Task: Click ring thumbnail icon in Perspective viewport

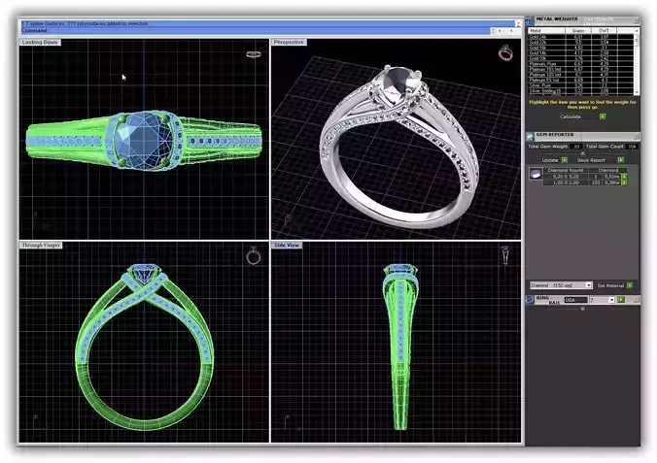Action: coord(505,52)
